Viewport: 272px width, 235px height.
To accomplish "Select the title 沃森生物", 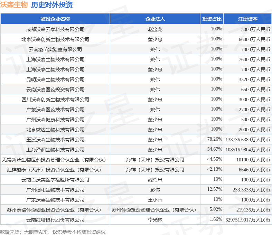I will (x=14, y=5).
